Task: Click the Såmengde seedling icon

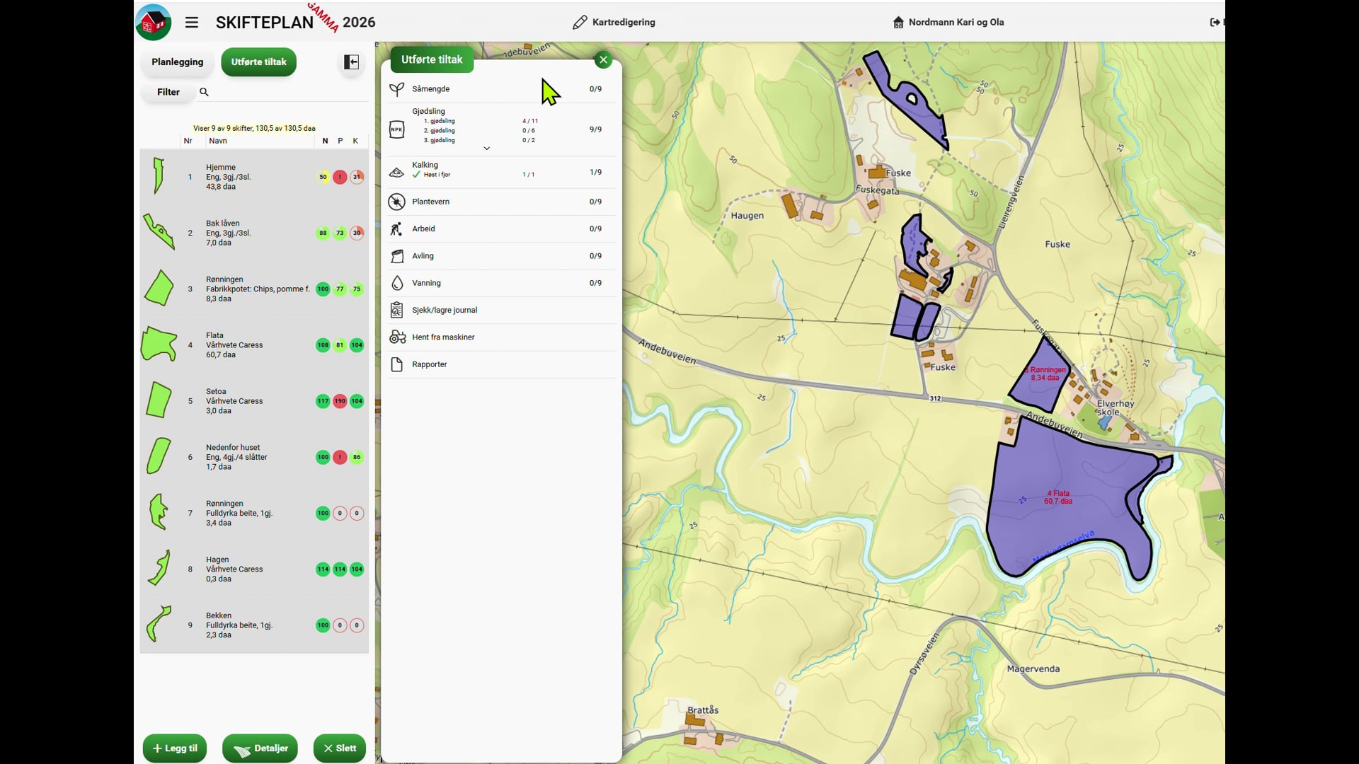Action: pos(397,89)
